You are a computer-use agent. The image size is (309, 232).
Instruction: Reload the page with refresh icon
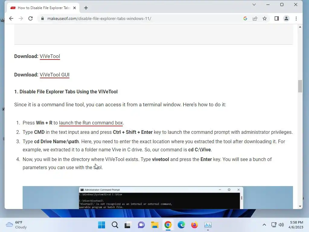(x=30, y=18)
